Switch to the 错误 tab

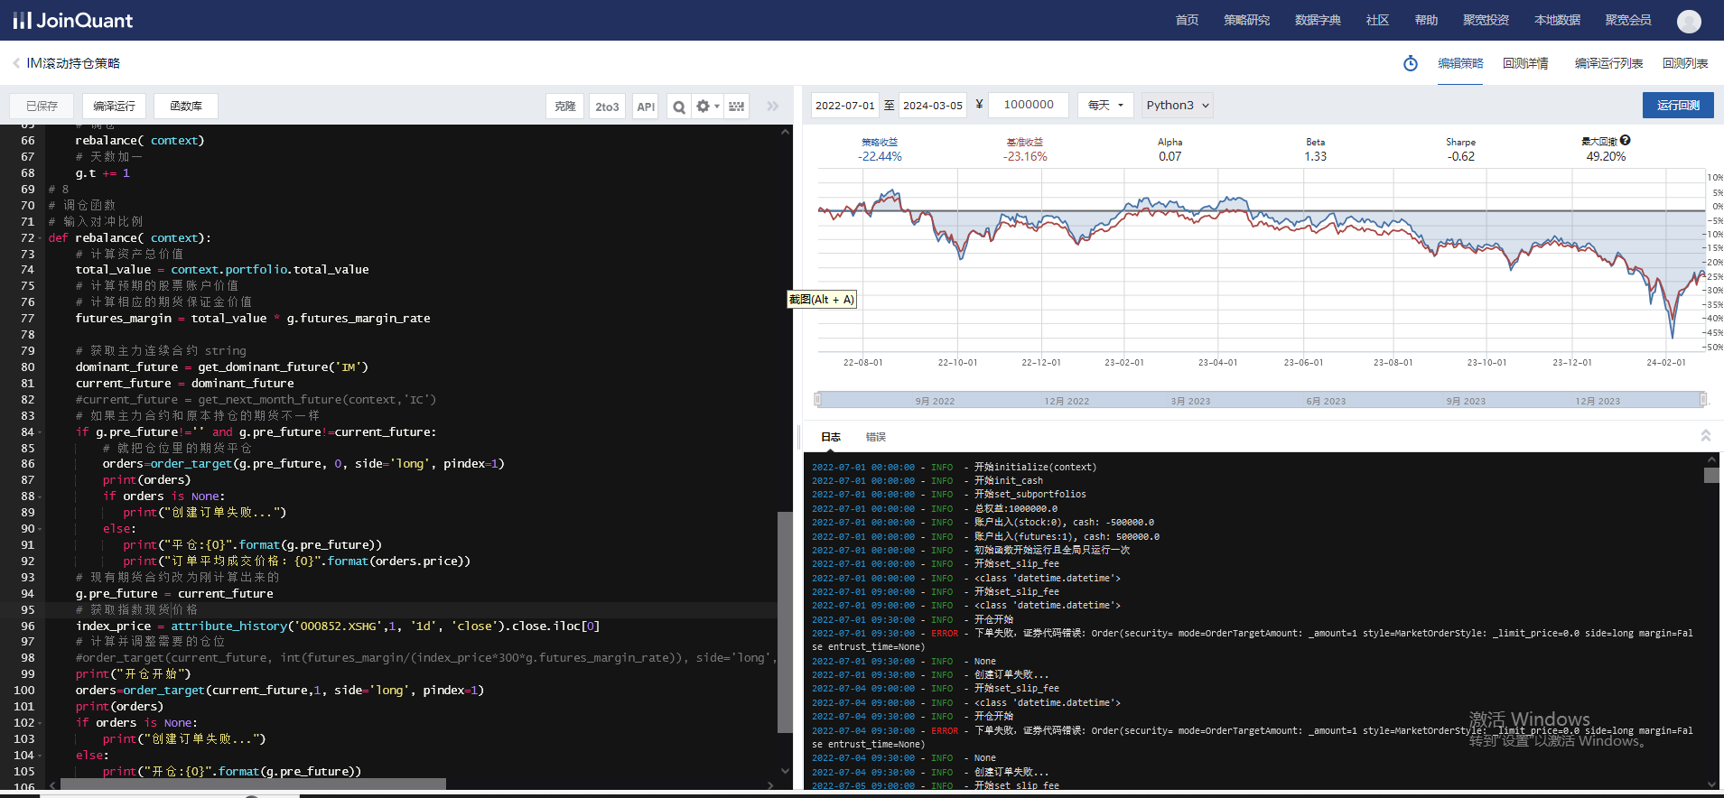coord(875,437)
